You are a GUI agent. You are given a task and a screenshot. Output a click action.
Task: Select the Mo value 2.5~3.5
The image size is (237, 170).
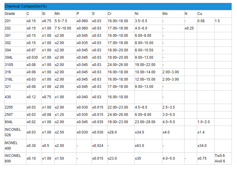(x=169, y=107)
